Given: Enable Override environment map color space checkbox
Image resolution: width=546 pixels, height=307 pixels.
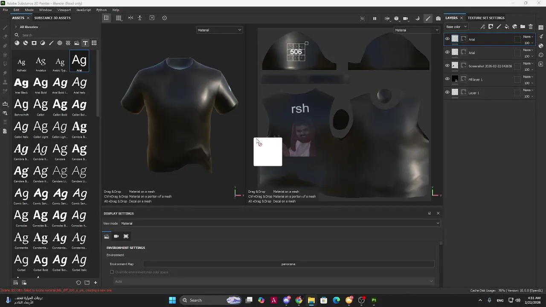Looking at the screenshot, I should pos(112,272).
